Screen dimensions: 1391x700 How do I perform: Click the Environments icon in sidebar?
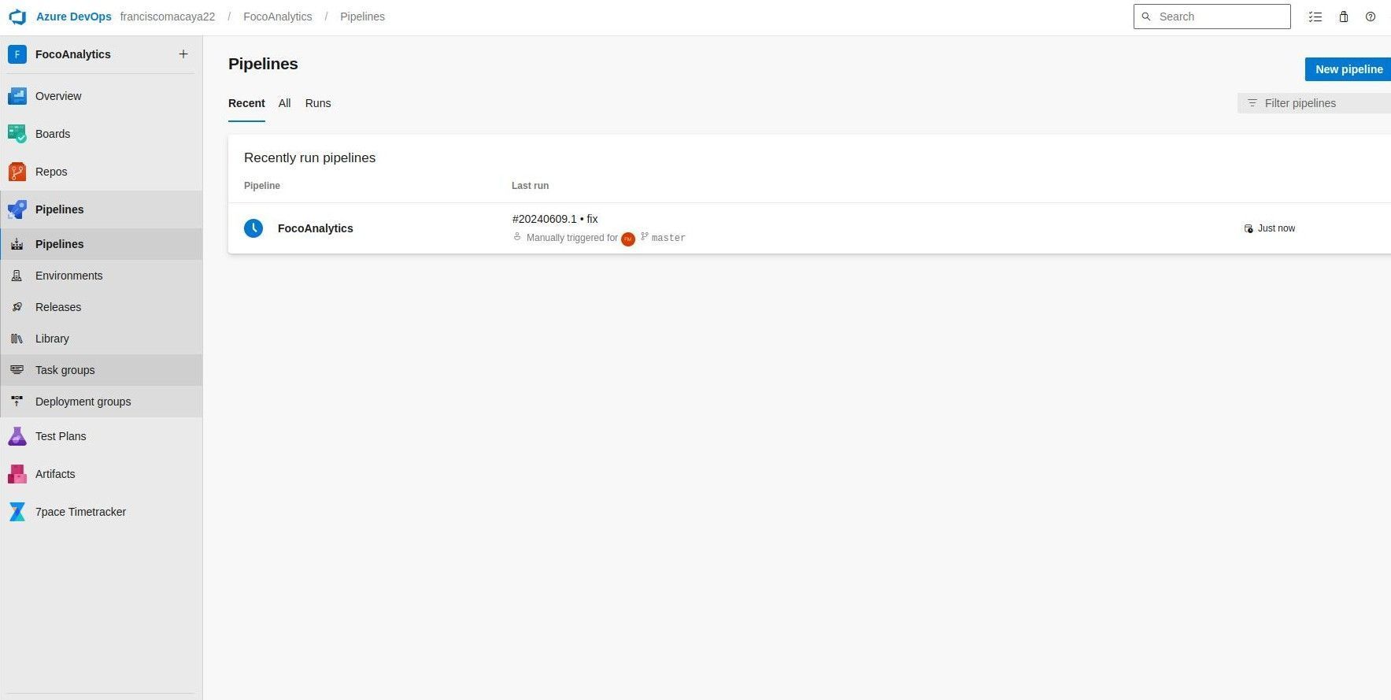pyautogui.click(x=17, y=276)
